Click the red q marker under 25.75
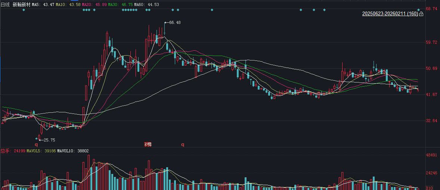The width and height of the screenshot is (440, 190). pos(36,144)
